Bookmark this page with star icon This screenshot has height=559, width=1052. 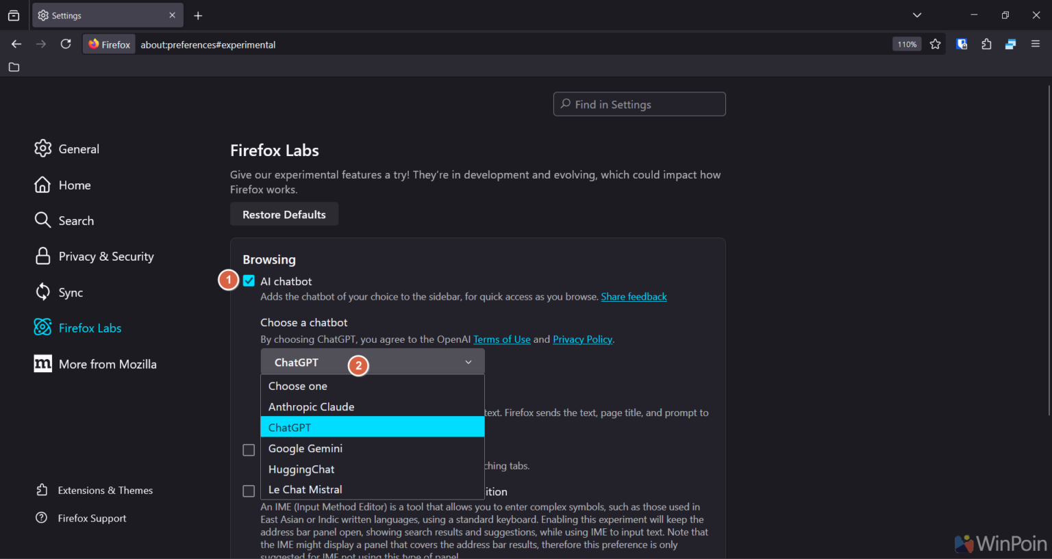(936, 44)
